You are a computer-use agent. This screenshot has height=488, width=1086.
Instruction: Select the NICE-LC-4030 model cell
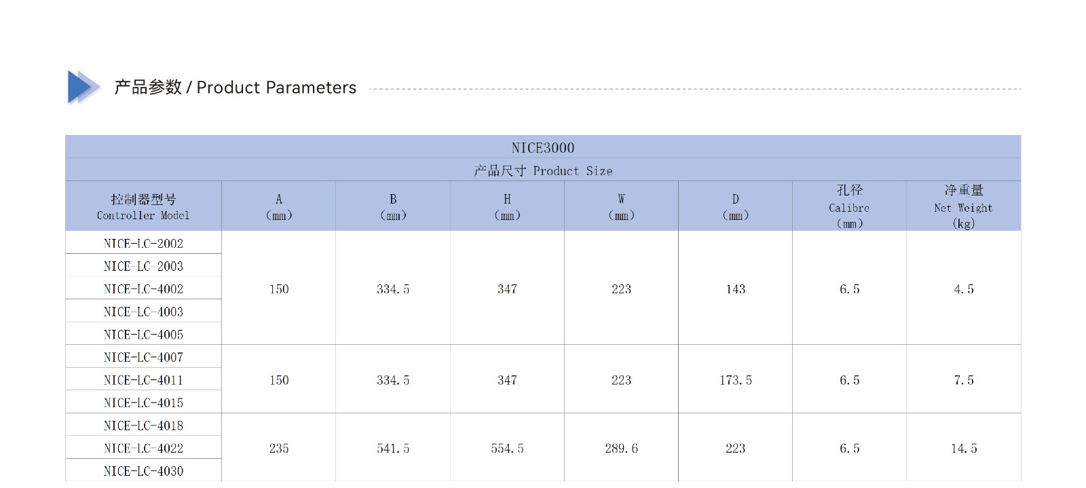pyautogui.click(x=143, y=470)
